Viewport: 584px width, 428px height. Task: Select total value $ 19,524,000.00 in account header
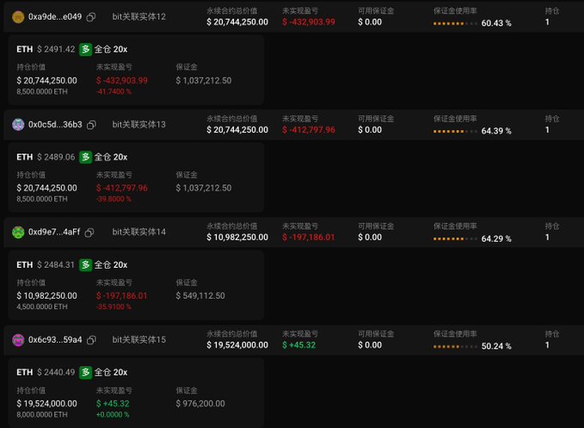237,345
